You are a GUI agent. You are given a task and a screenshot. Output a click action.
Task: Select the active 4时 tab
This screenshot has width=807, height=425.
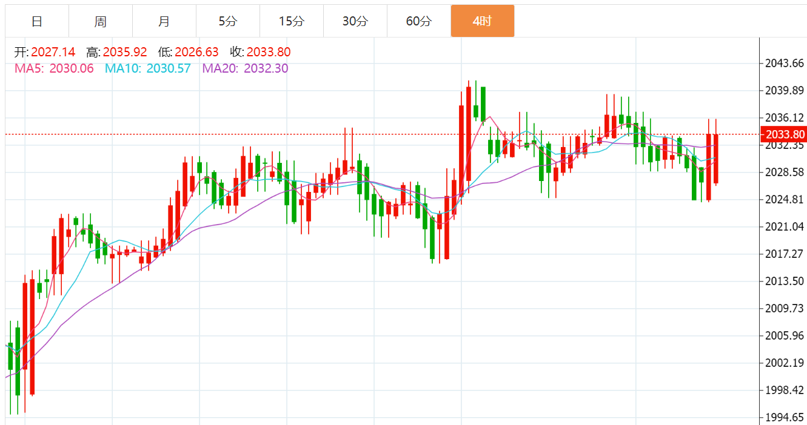[483, 21]
